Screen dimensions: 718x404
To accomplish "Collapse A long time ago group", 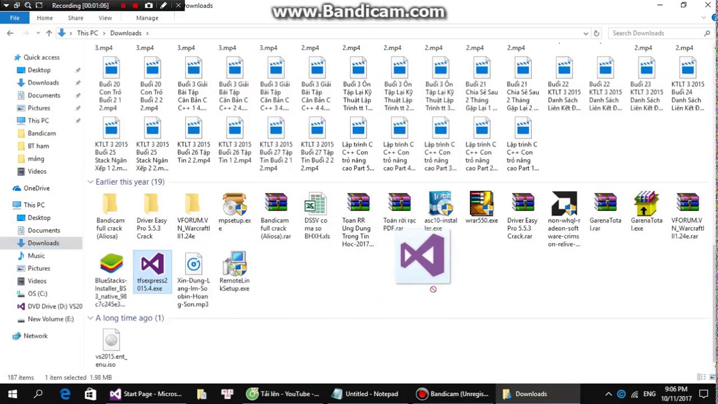I will pos(90,318).
